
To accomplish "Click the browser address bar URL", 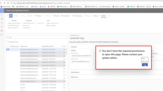I will 42,3.
